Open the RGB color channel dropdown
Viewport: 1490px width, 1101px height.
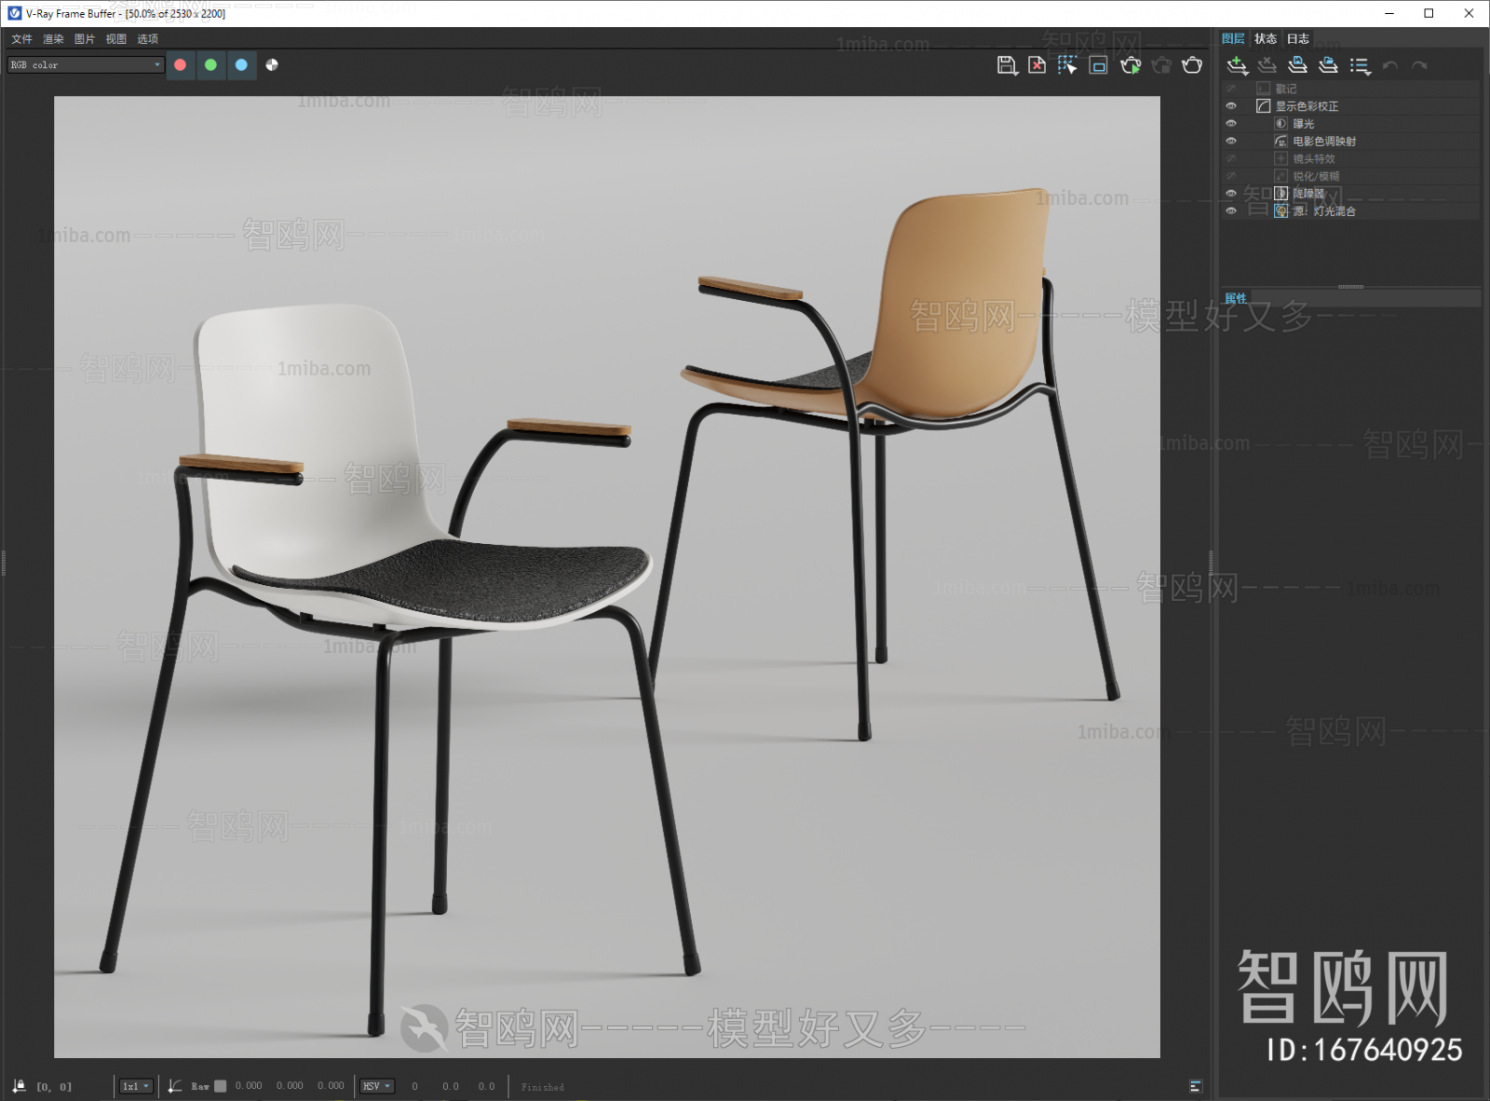click(86, 65)
